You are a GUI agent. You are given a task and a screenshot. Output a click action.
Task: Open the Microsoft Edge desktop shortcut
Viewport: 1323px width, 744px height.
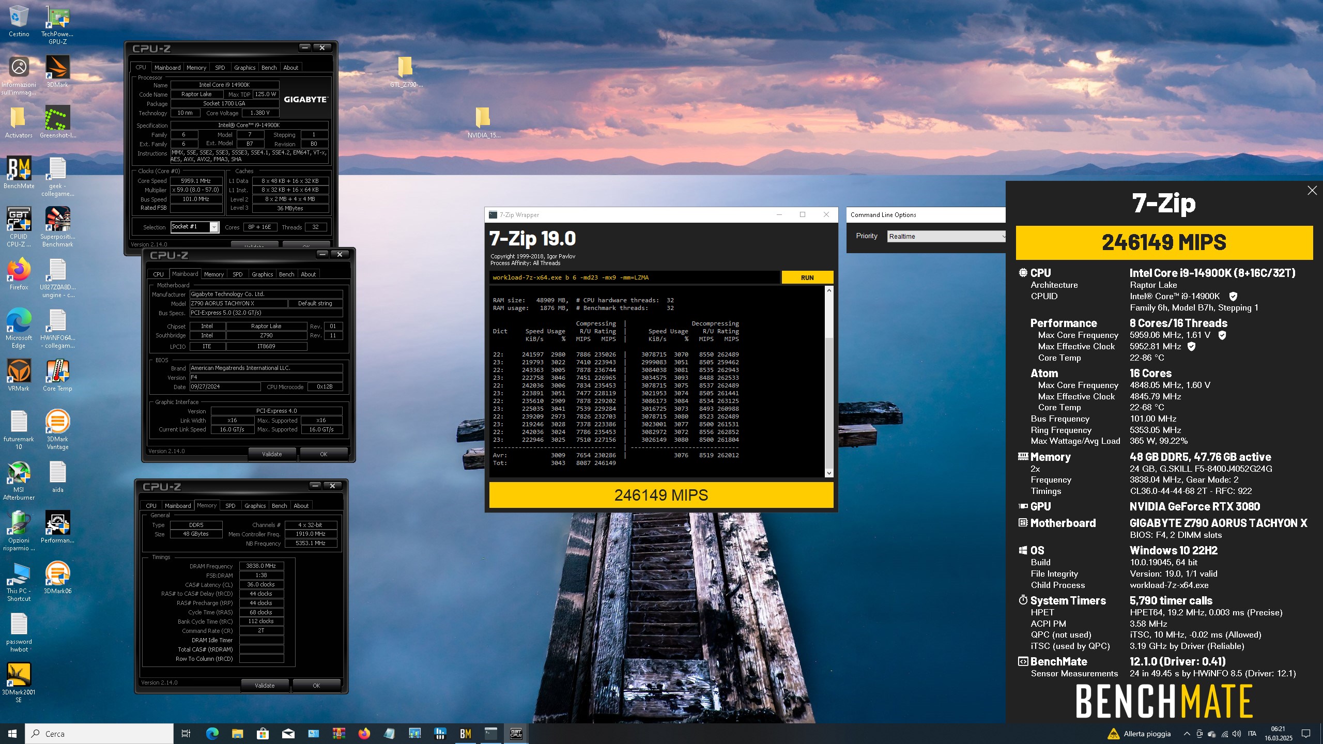(19, 328)
